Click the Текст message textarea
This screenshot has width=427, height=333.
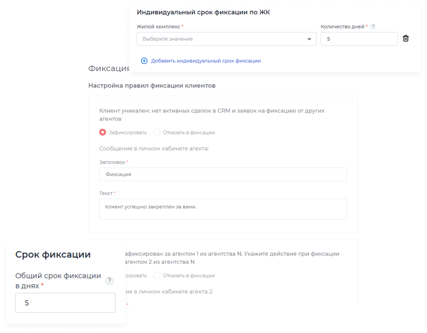click(223, 209)
